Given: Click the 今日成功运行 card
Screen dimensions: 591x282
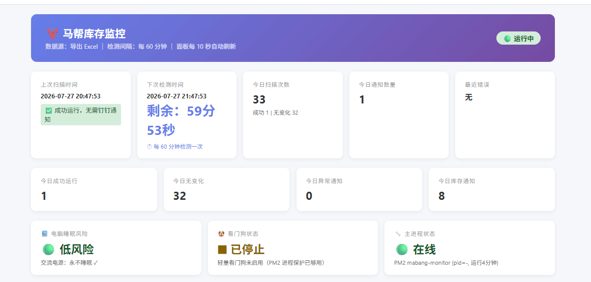Looking at the screenshot, I should (94, 190).
